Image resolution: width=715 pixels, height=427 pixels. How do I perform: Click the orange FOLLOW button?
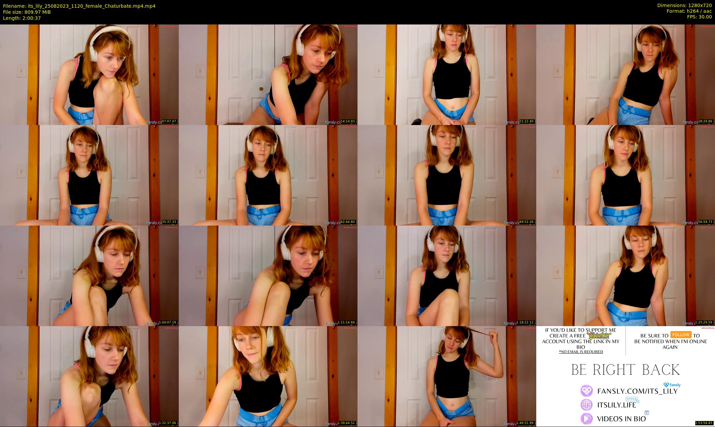point(680,334)
